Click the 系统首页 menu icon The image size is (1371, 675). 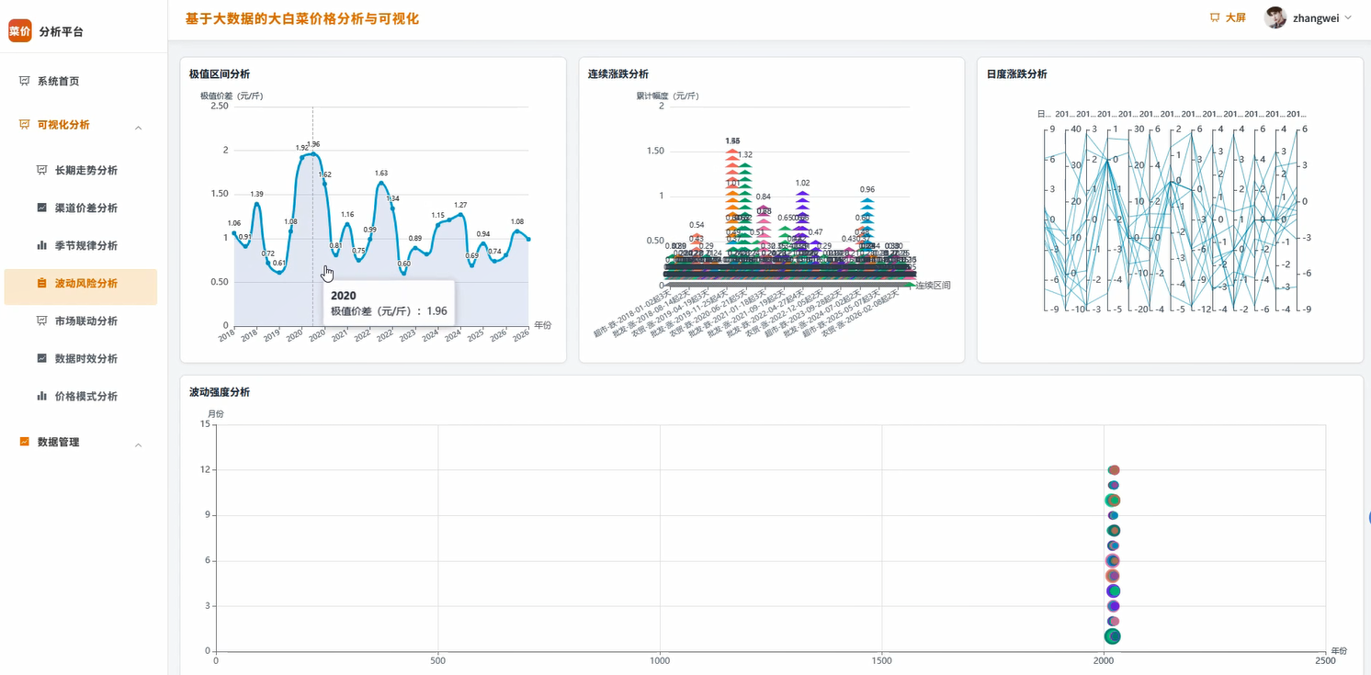(25, 81)
